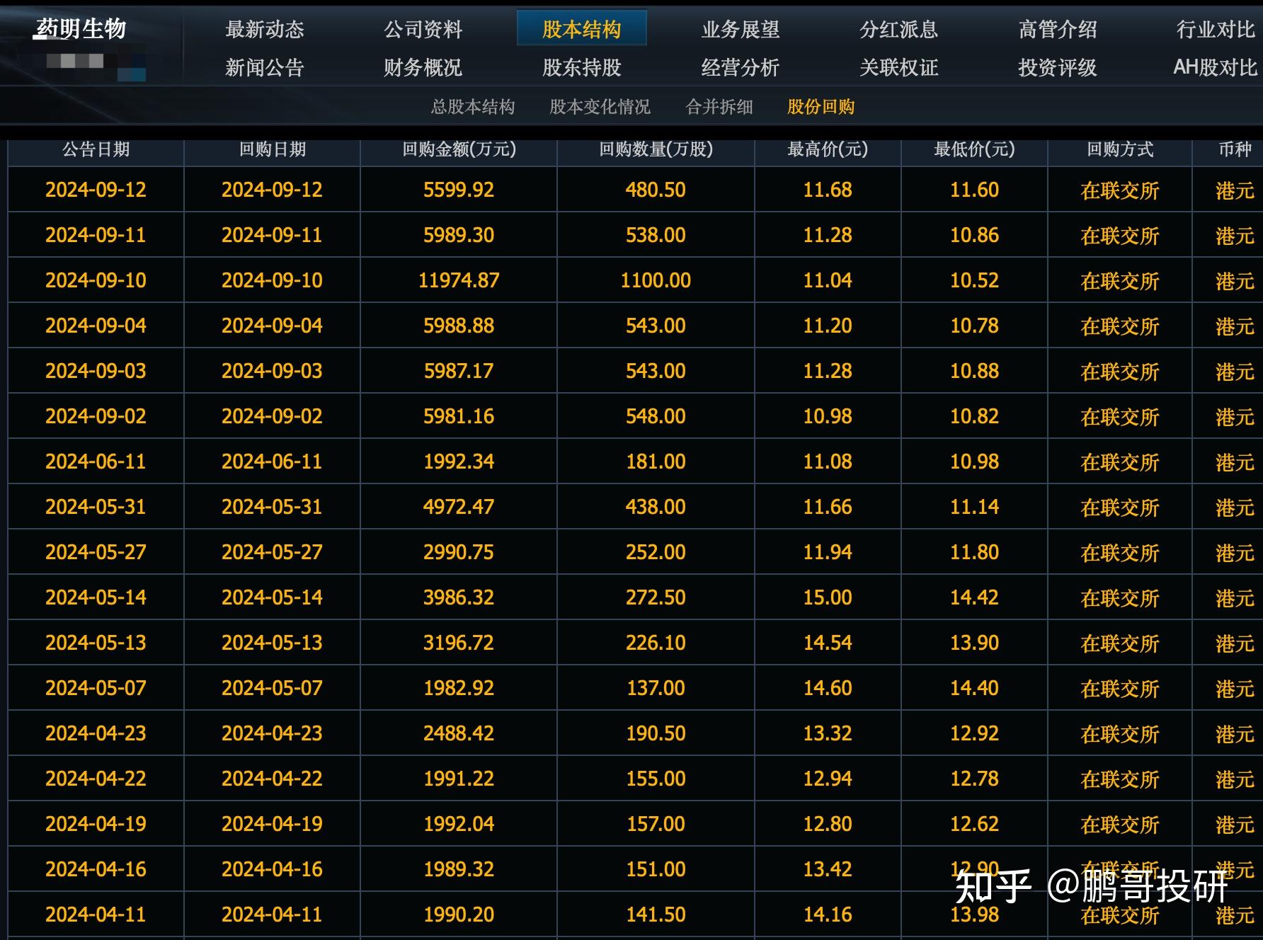The width and height of the screenshot is (1263, 940).
Task: Select announcement date 2024-06-11 cell
Action: [96, 462]
